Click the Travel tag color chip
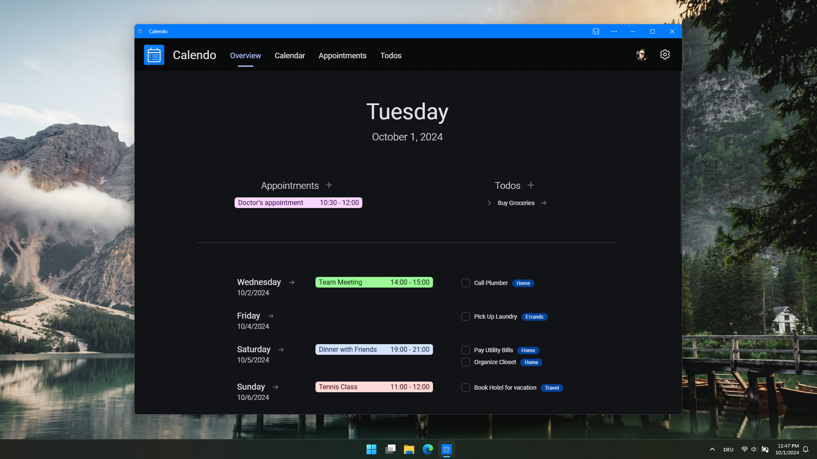817x459 pixels. coord(551,388)
